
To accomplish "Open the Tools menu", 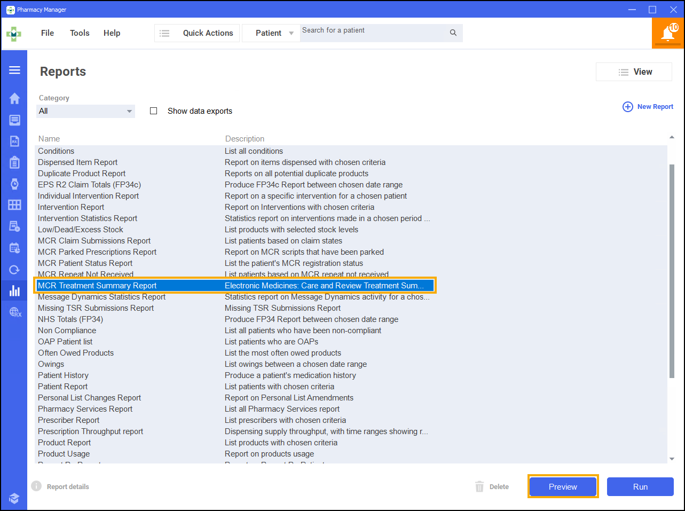I will point(80,33).
